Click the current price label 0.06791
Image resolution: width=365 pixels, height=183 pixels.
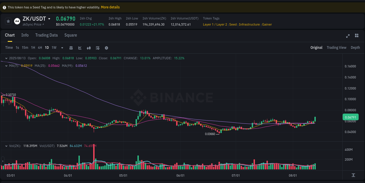pyautogui.click(x=351, y=117)
